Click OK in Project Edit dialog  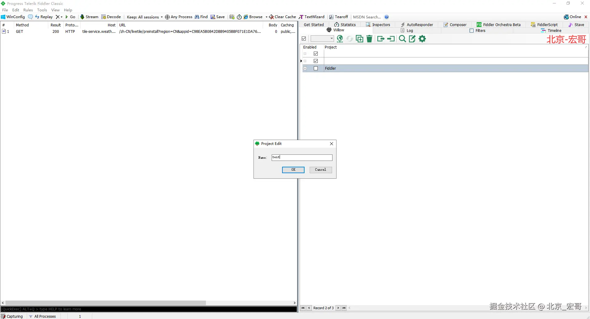pyautogui.click(x=293, y=170)
